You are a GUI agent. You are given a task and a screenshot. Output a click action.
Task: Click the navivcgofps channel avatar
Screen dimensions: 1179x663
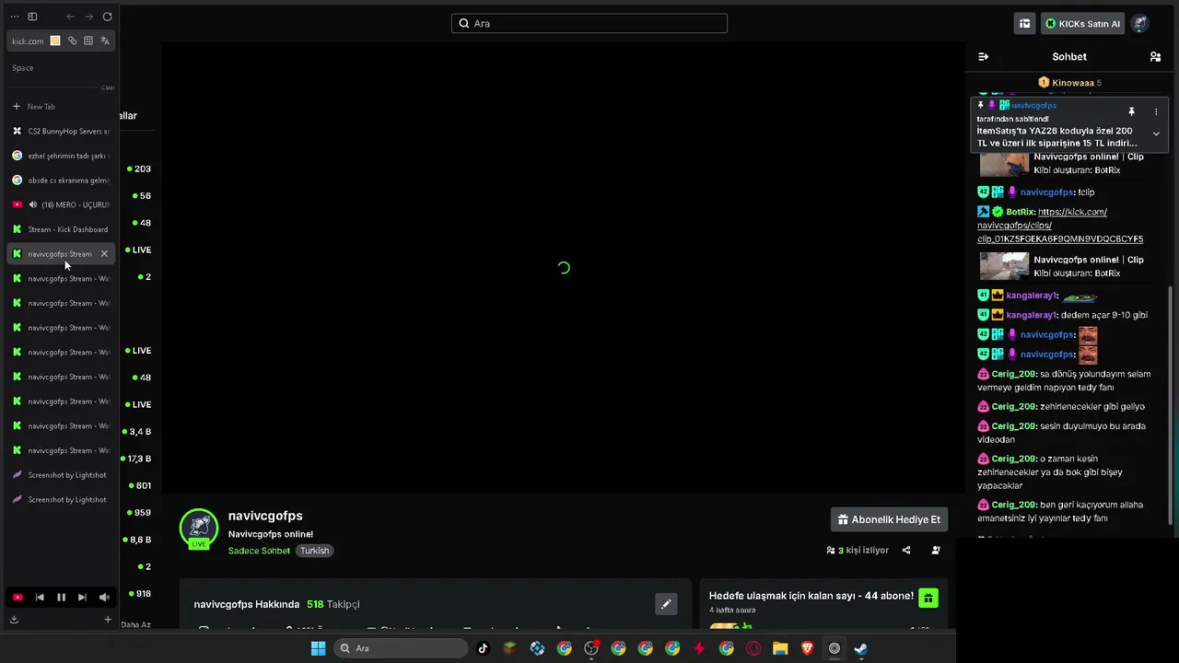pyautogui.click(x=199, y=529)
